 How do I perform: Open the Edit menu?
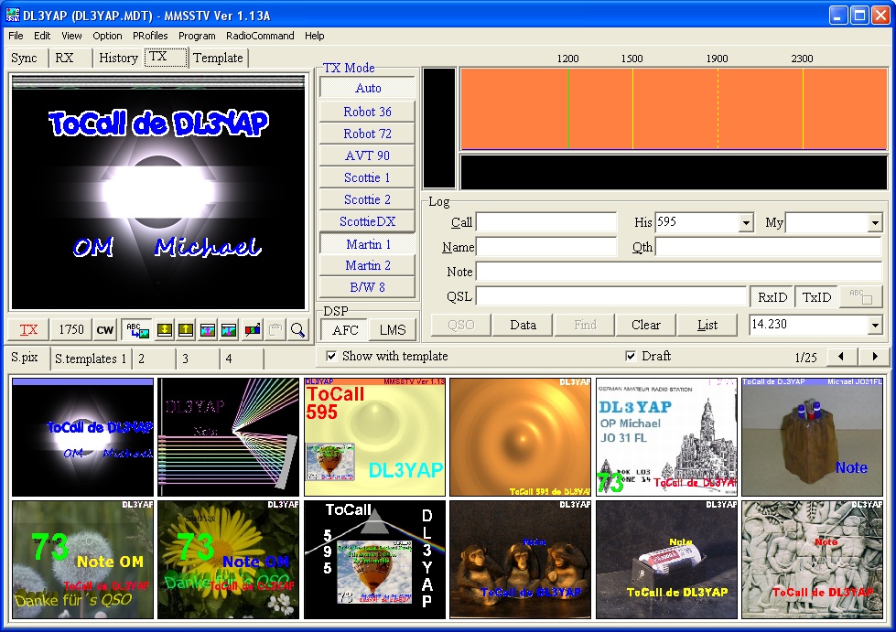tap(42, 36)
